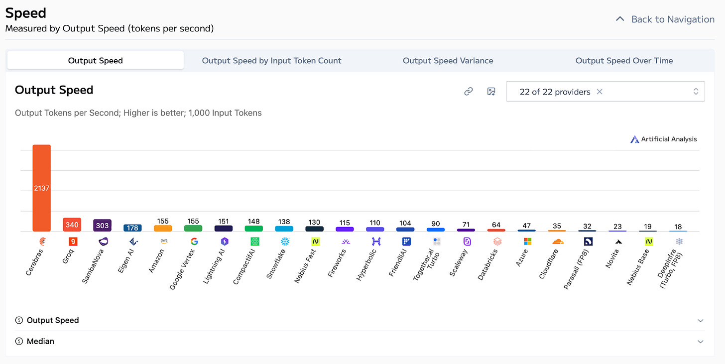Click the Together.ai Turbo logo icon
This screenshot has width=725, height=364.
click(x=437, y=242)
